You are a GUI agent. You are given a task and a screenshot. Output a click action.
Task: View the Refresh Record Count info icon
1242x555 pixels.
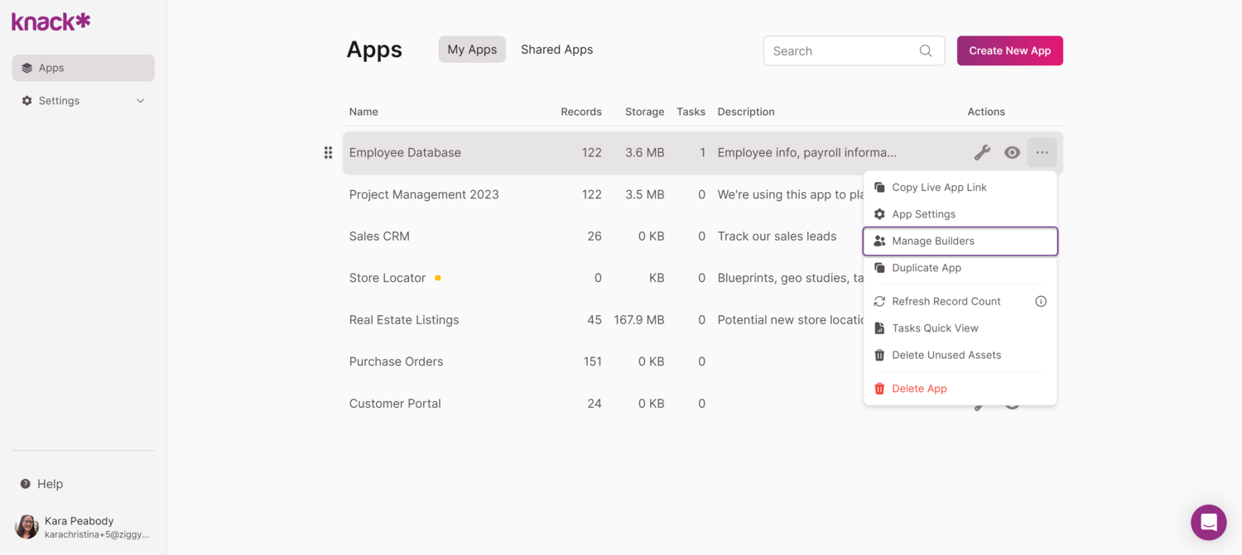point(1041,301)
